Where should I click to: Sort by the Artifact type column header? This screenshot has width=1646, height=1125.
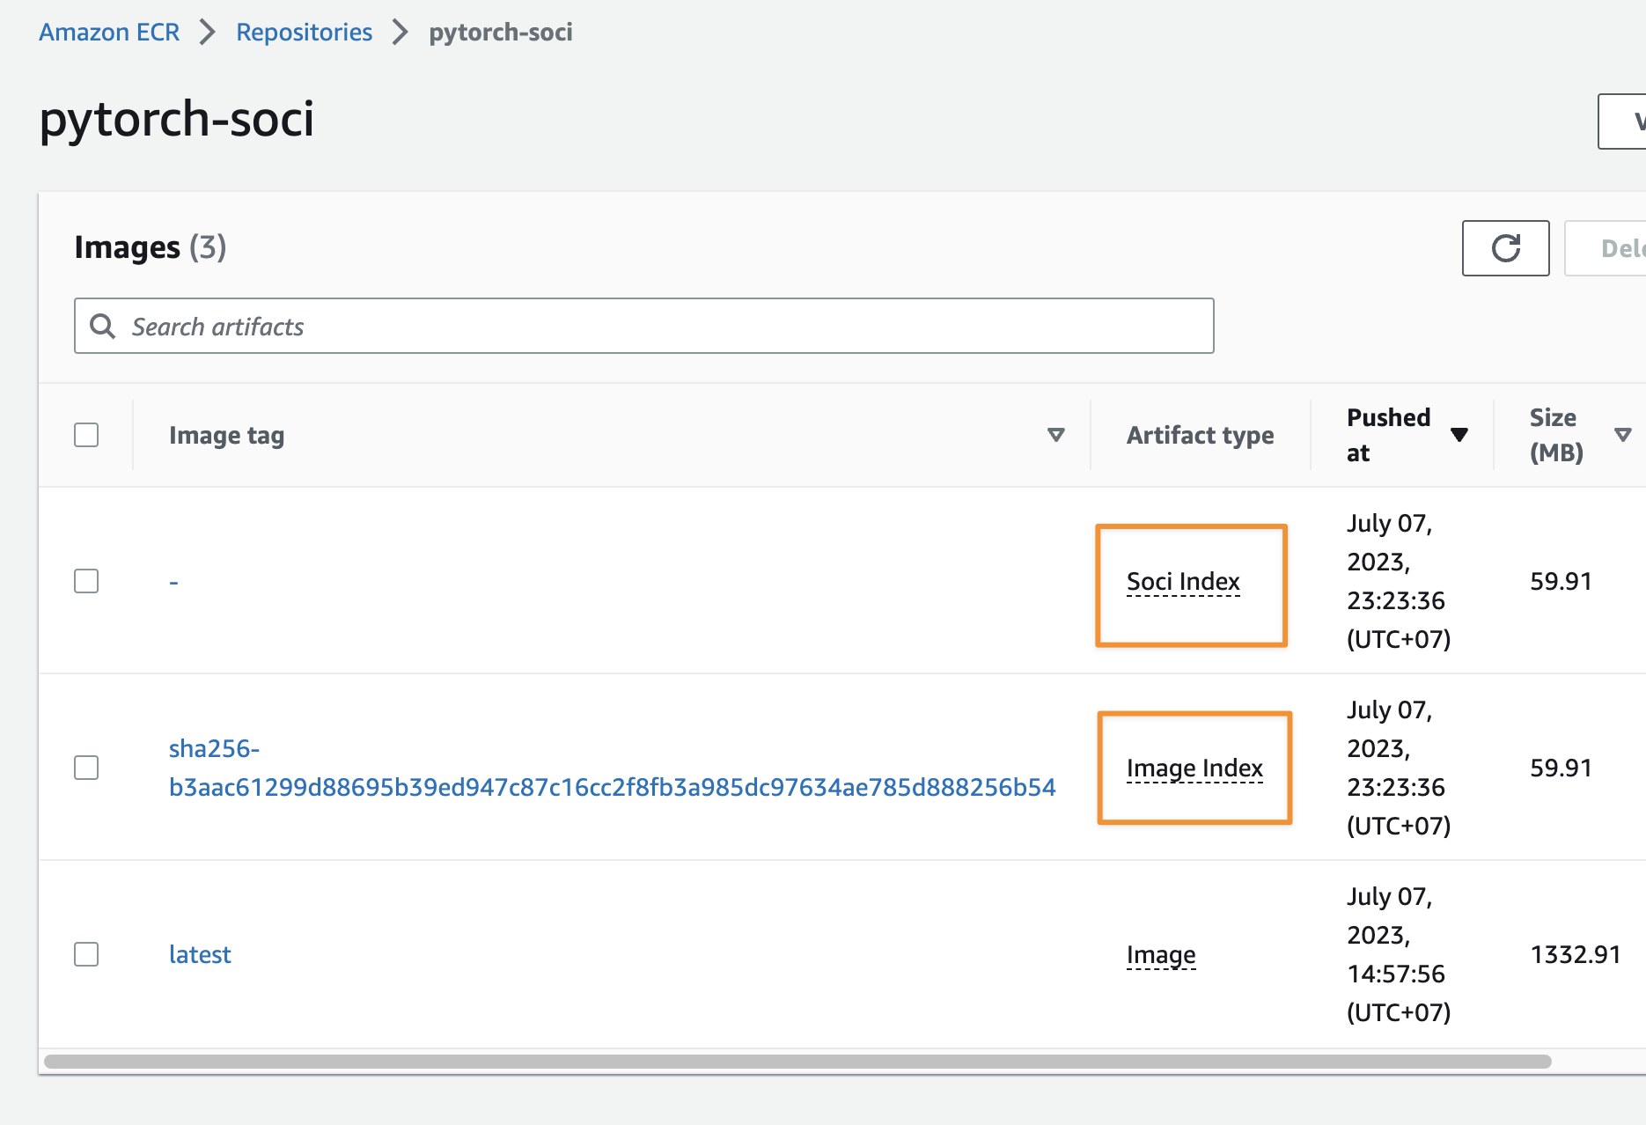(1200, 435)
